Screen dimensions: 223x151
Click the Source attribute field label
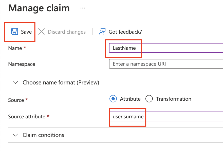[27, 117]
